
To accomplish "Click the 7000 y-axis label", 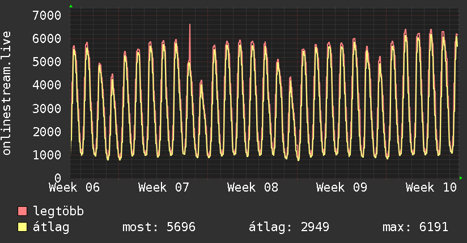I will click(47, 15).
